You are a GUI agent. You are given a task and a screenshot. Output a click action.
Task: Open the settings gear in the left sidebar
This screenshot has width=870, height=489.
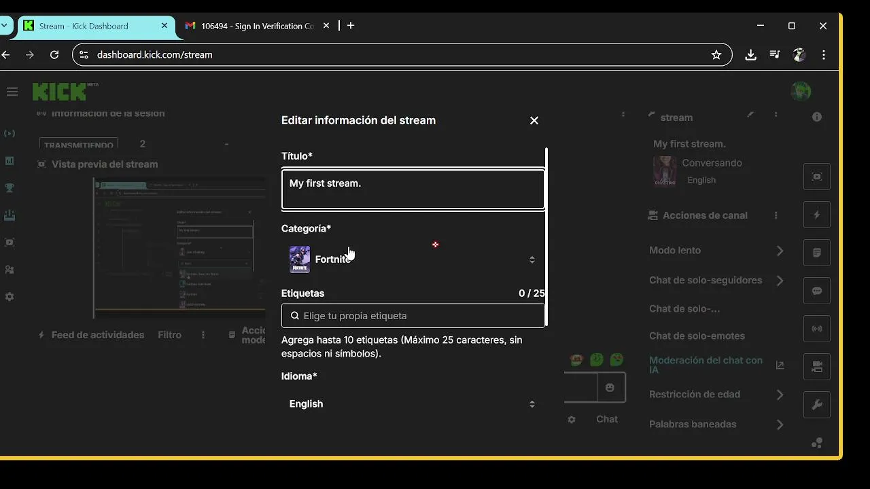pos(10,297)
